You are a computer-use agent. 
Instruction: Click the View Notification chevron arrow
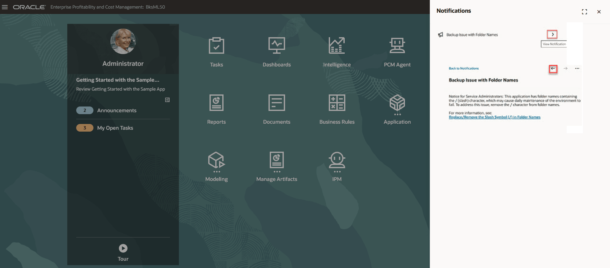point(552,34)
